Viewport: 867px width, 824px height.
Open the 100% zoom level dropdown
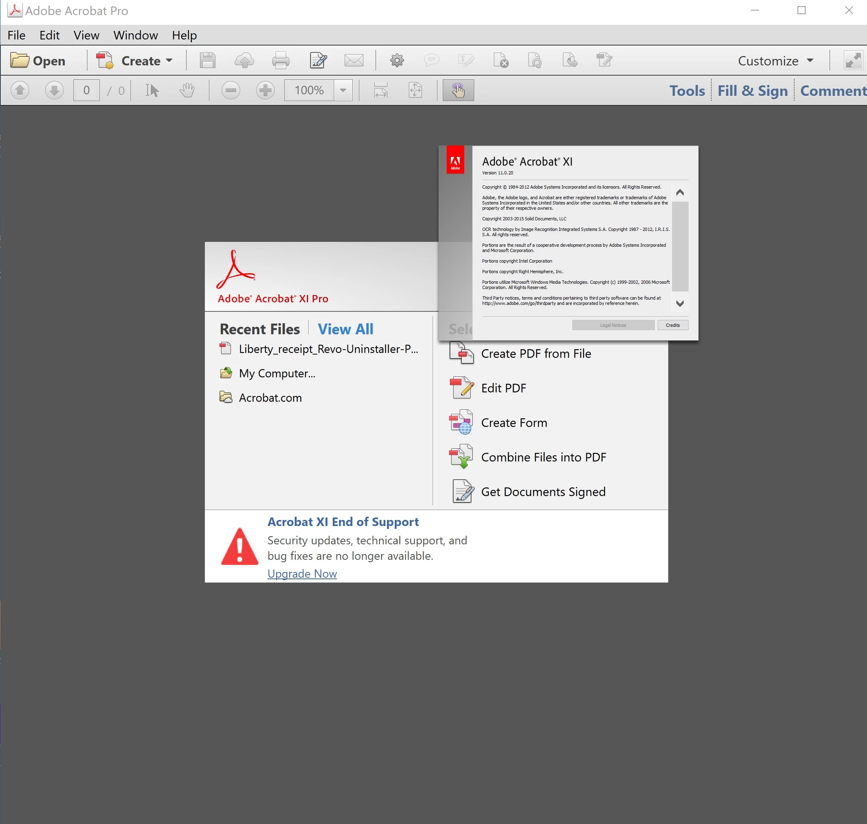click(343, 91)
